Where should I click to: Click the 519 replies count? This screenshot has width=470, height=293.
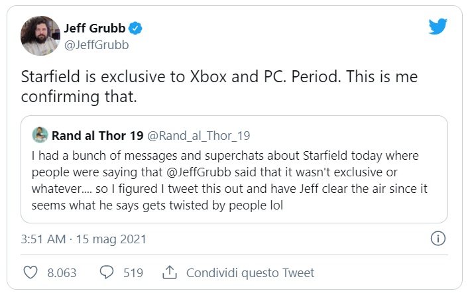coord(133,272)
